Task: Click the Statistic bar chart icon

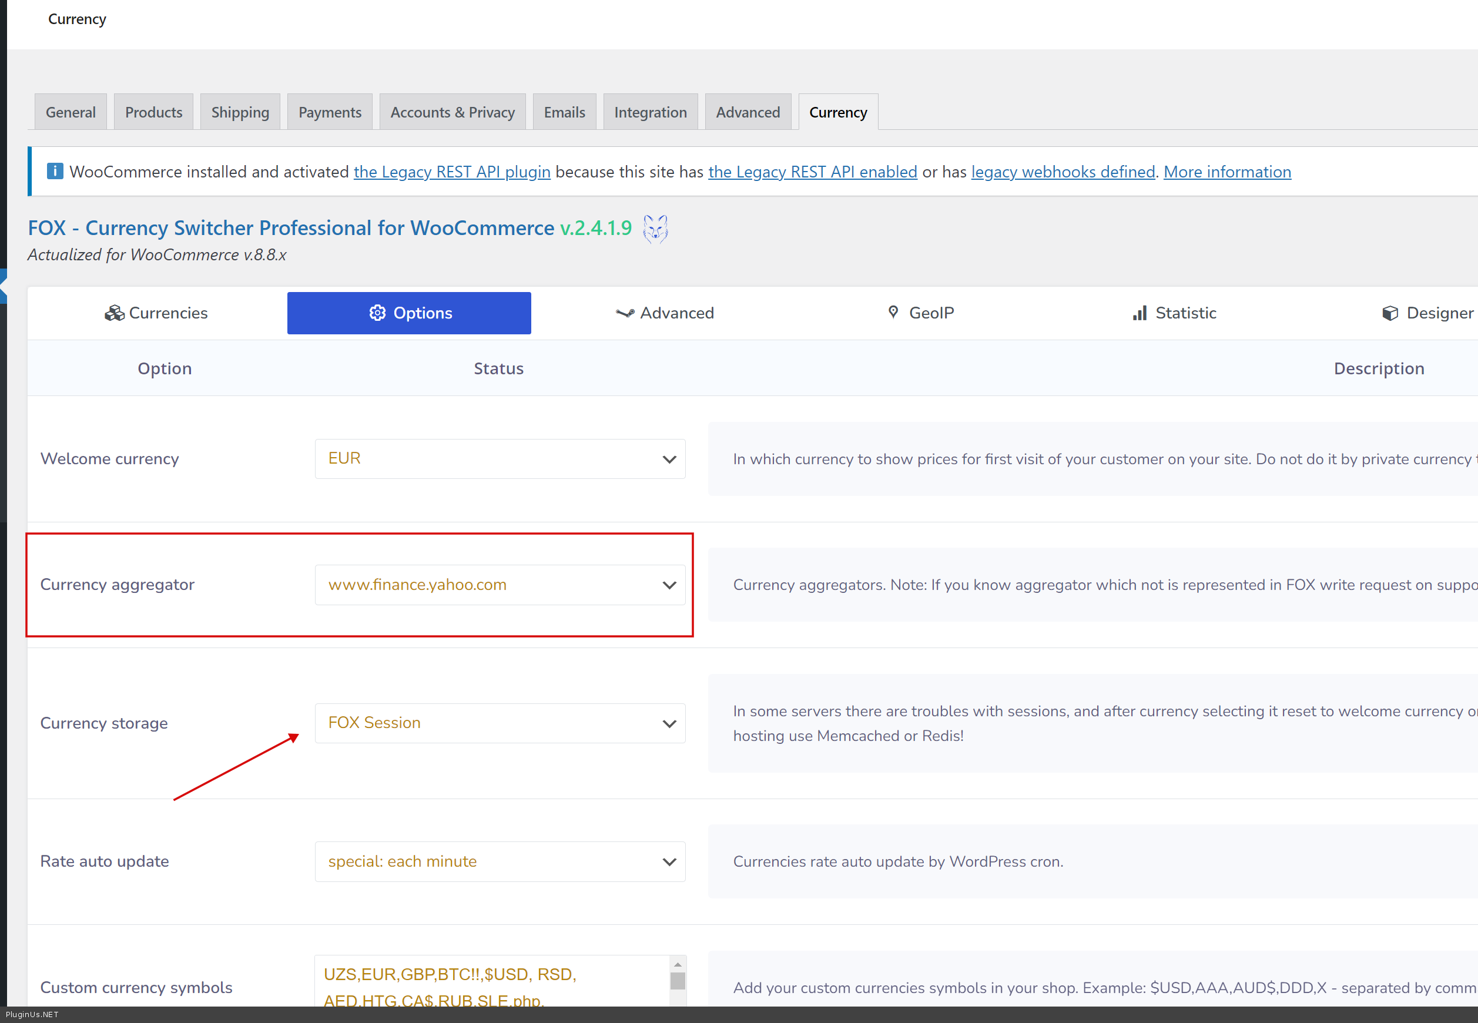Action: (1139, 313)
